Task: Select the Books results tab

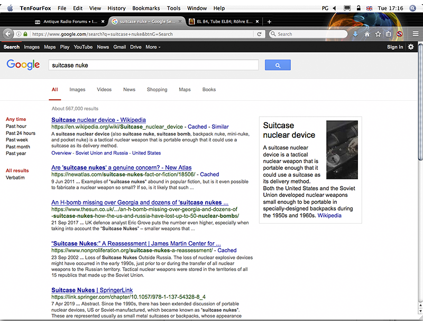Action: click(x=209, y=89)
